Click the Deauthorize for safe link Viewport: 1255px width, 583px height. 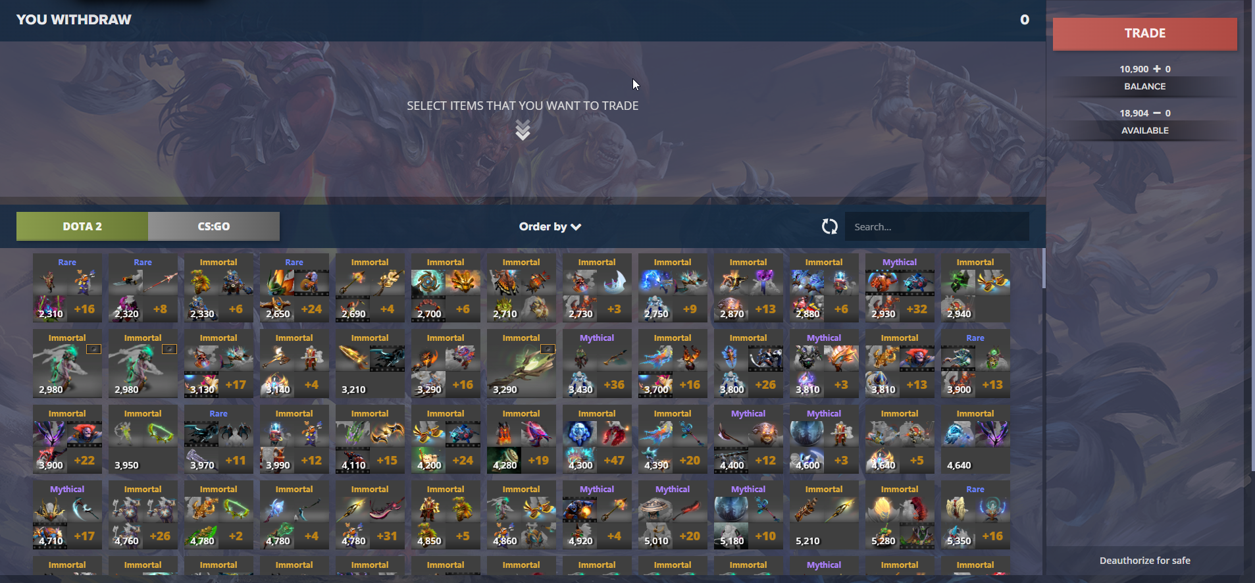1145,561
